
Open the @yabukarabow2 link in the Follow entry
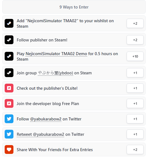[46, 119]
